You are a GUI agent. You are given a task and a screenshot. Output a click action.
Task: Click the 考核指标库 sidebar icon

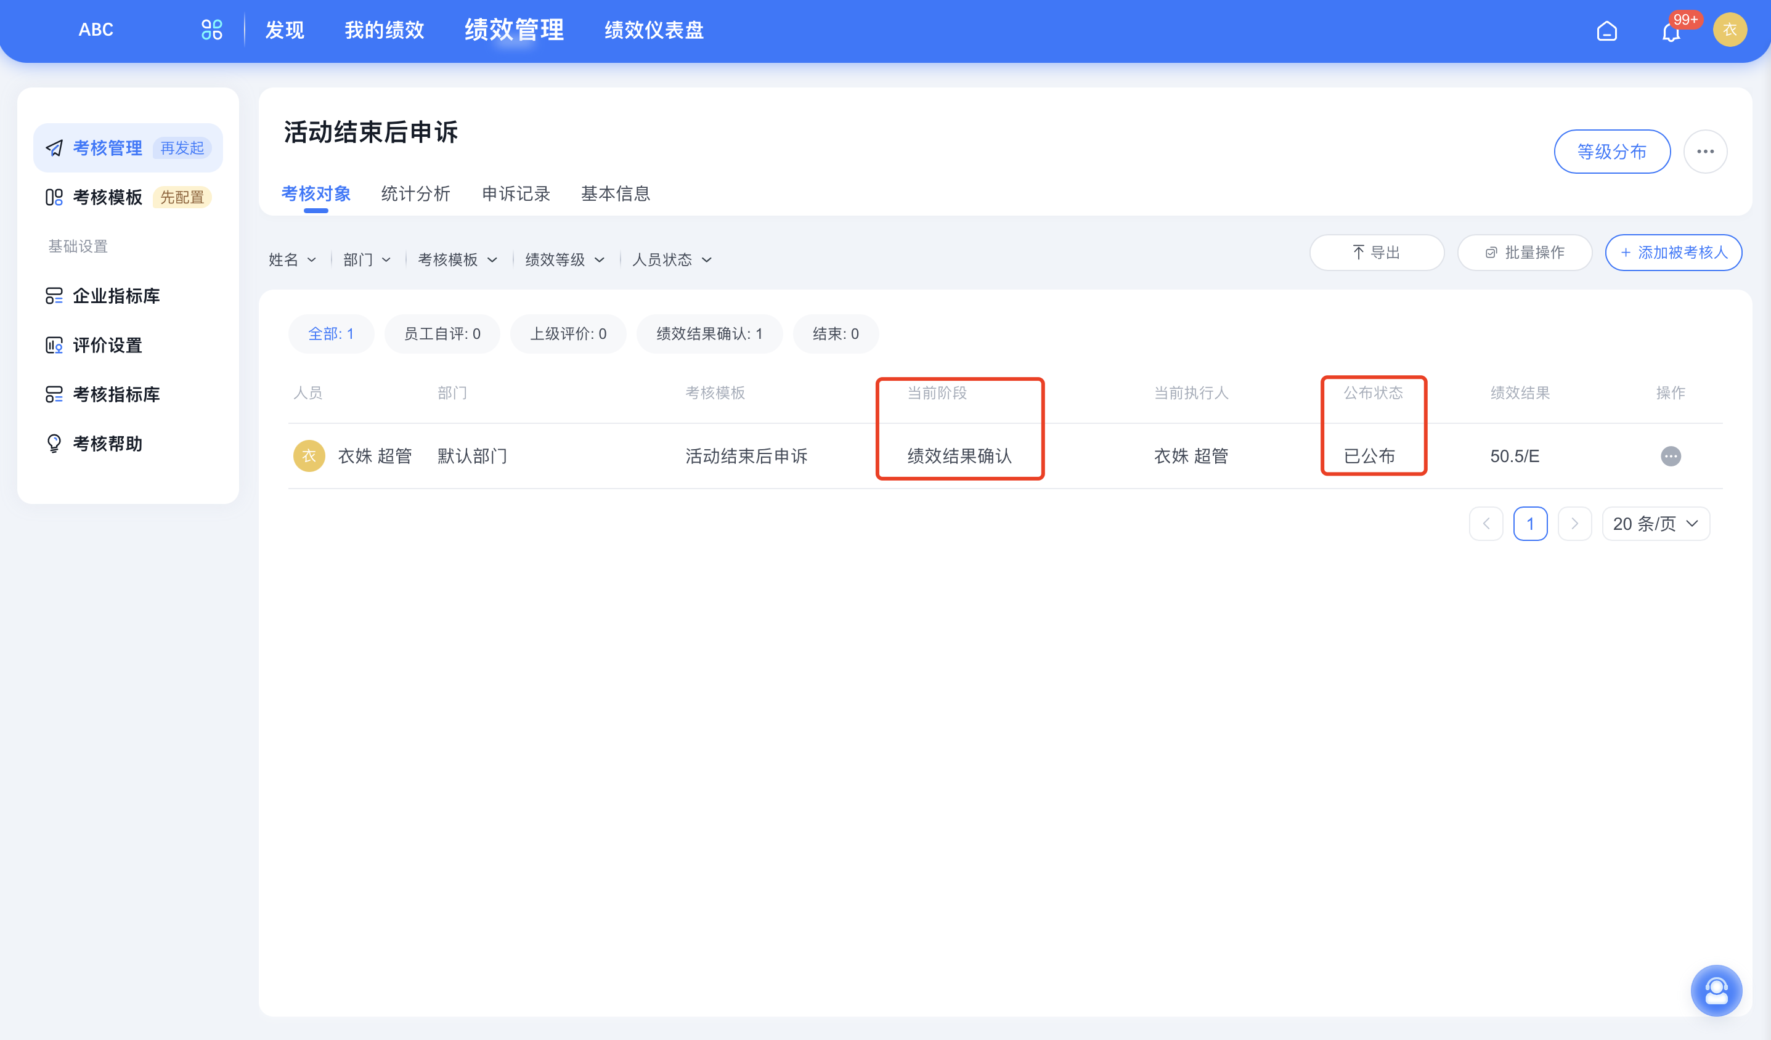point(54,394)
